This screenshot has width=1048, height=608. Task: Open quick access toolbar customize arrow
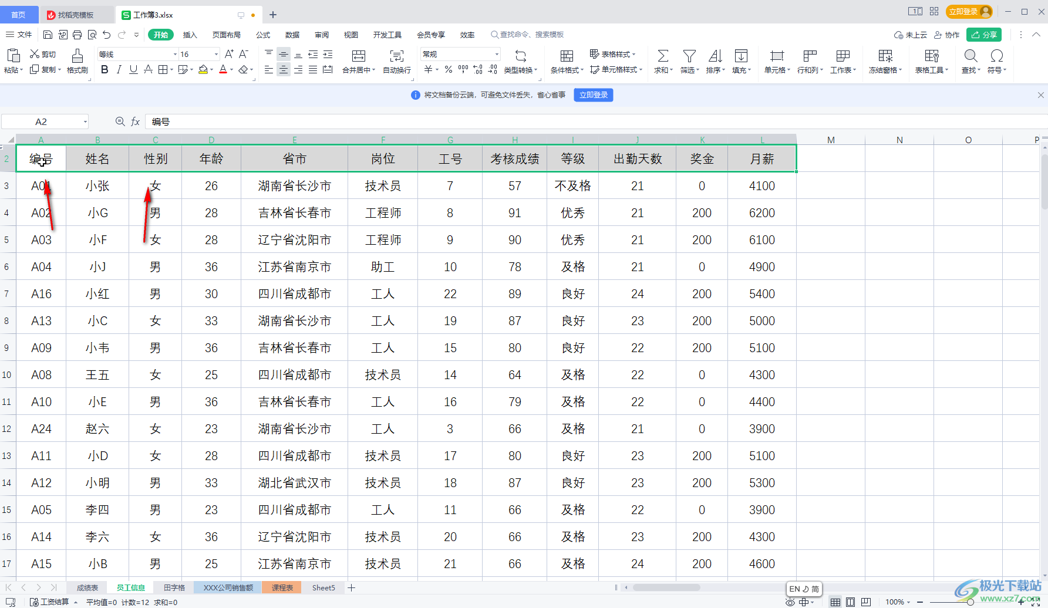coord(136,35)
